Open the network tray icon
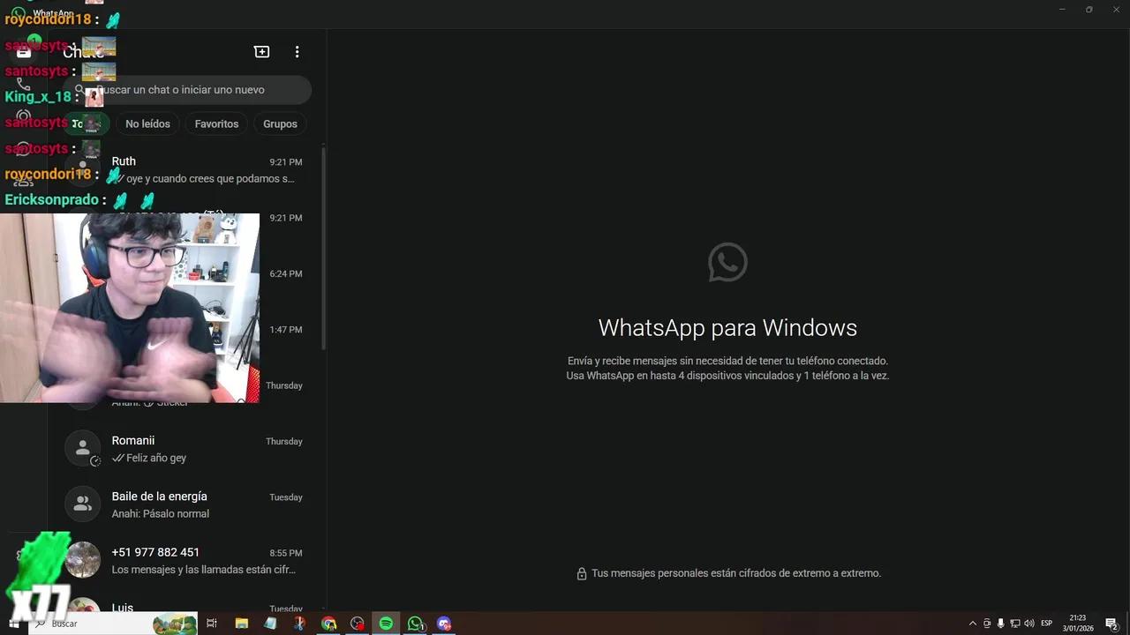This screenshot has width=1130, height=635. pos(1014,624)
